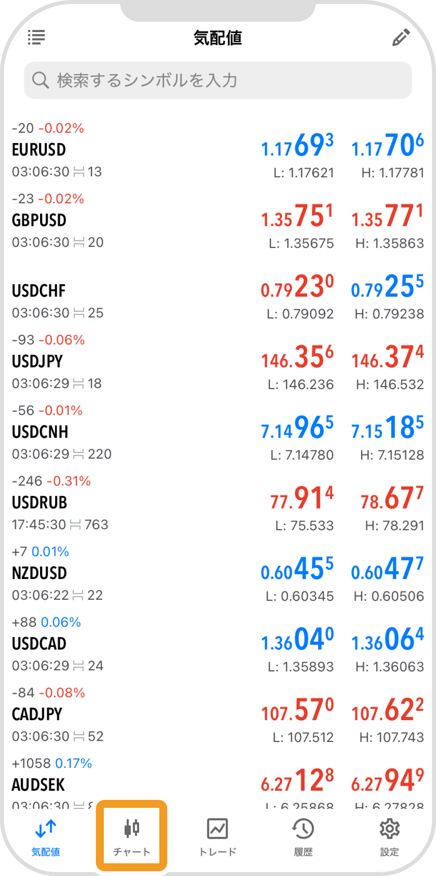Viewport: 436px width, 876px height.
Task: Open the 履歴 history tab
Action: [x=303, y=835]
